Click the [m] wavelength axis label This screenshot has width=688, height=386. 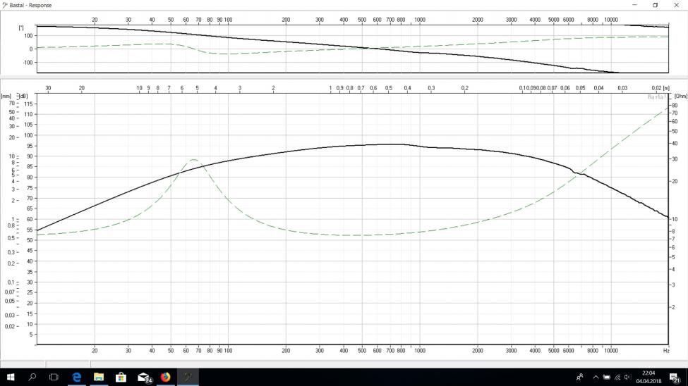667,88
